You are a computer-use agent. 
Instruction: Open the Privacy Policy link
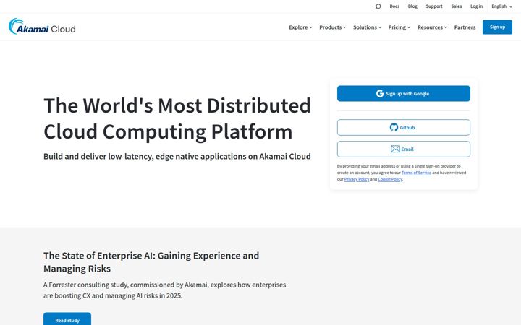coord(357,179)
